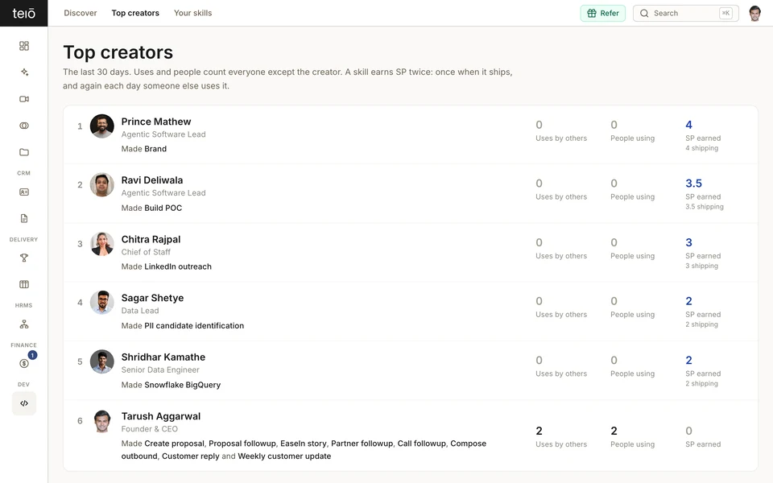Open the Customer reply skill

(x=190, y=456)
